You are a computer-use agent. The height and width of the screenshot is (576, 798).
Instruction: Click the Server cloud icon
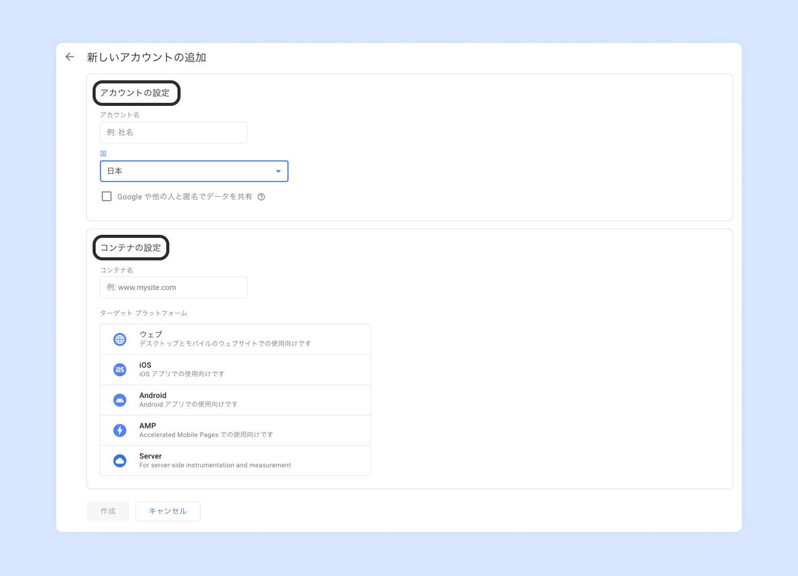(120, 461)
